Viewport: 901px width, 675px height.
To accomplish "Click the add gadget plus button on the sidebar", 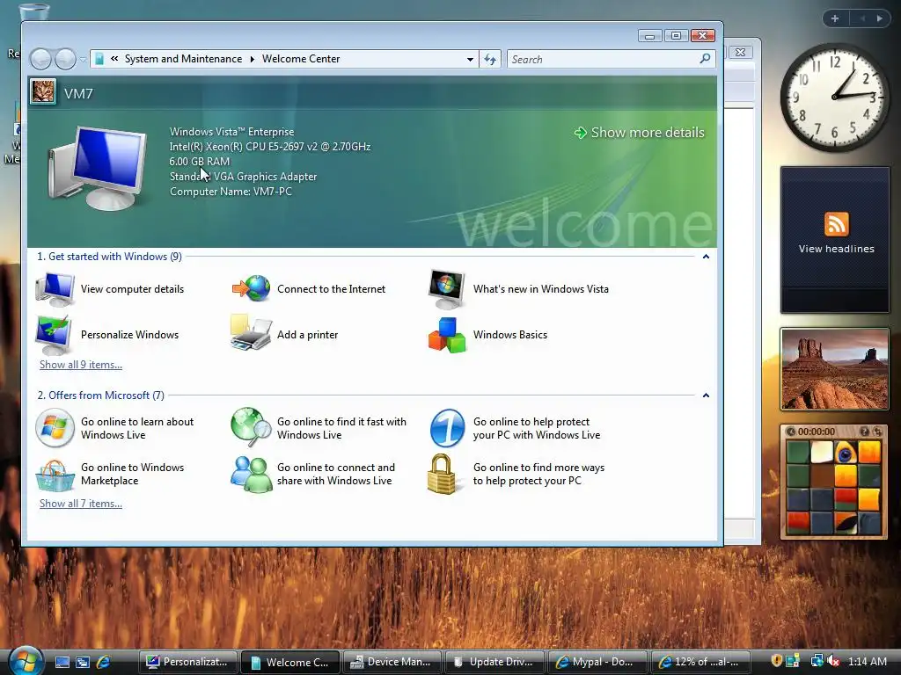I will tap(835, 18).
